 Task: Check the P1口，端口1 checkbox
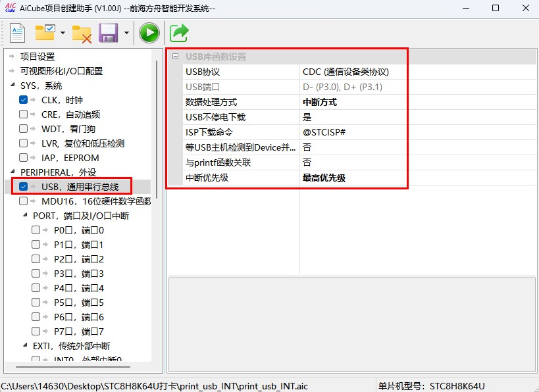36,244
